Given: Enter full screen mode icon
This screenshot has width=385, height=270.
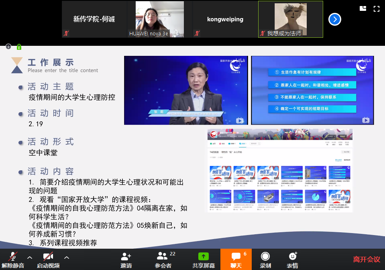Looking at the screenshot, I should 377,8.
